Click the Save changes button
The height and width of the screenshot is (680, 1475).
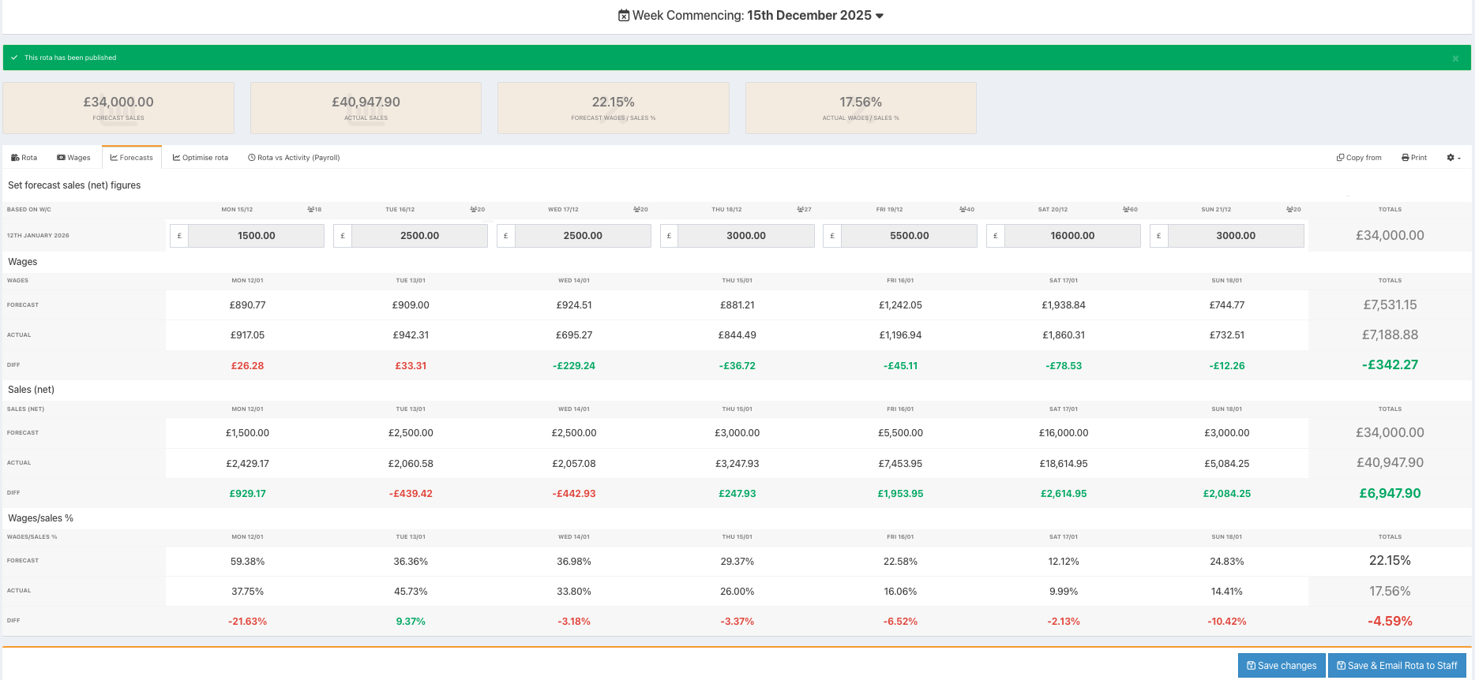pyautogui.click(x=1281, y=666)
